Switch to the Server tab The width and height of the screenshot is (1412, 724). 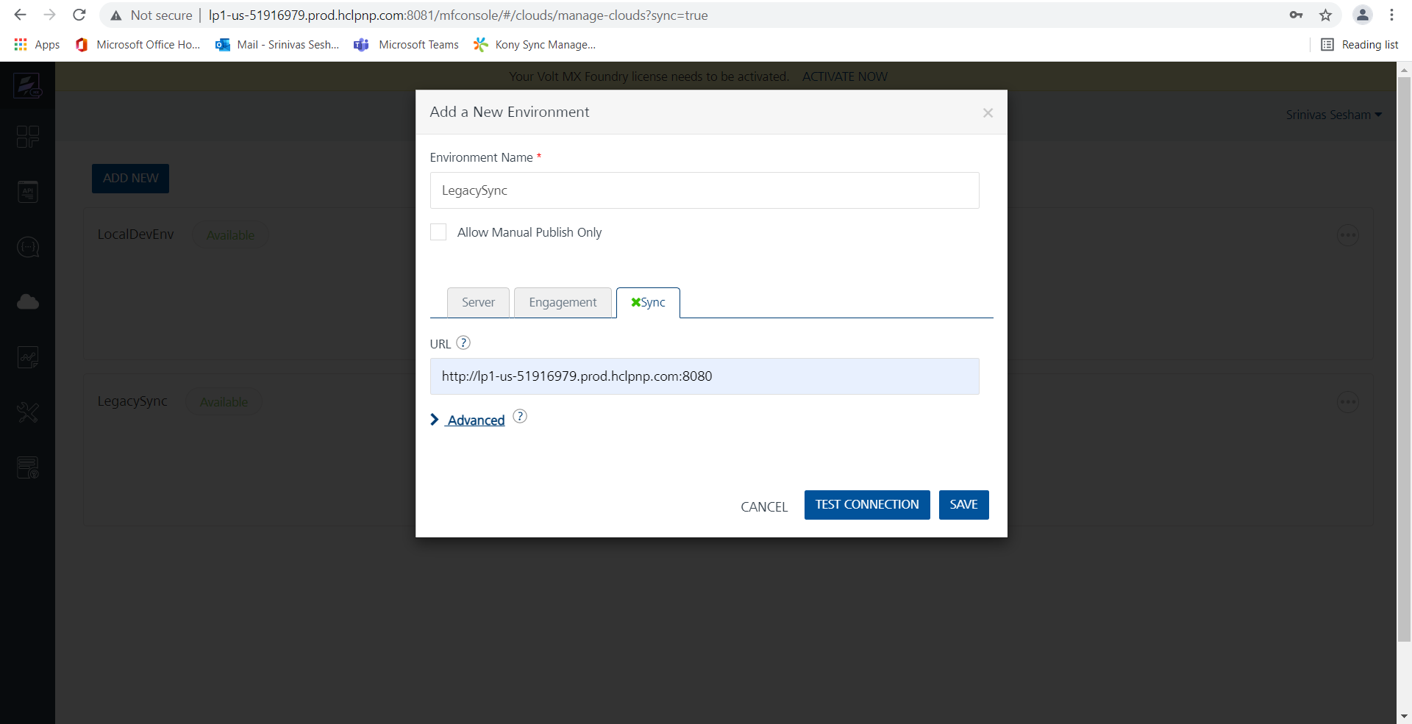pyautogui.click(x=478, y=302)
